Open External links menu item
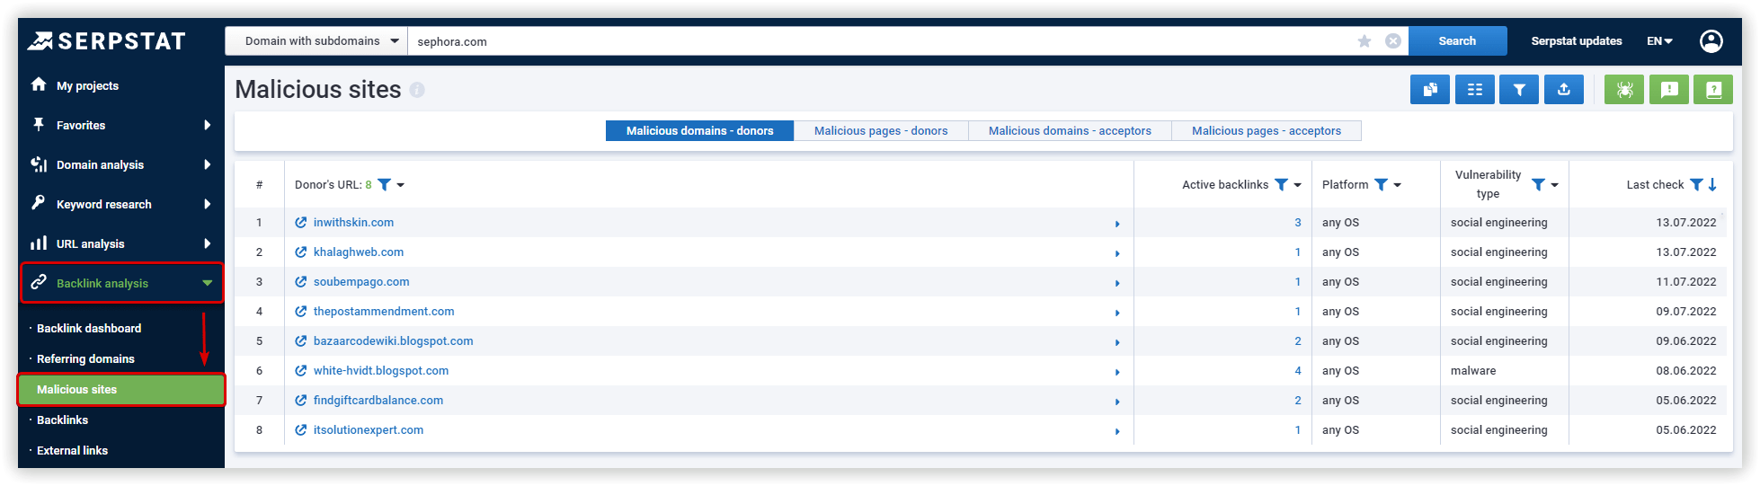Screen dimensions: 1760x486 click(72, 450)
